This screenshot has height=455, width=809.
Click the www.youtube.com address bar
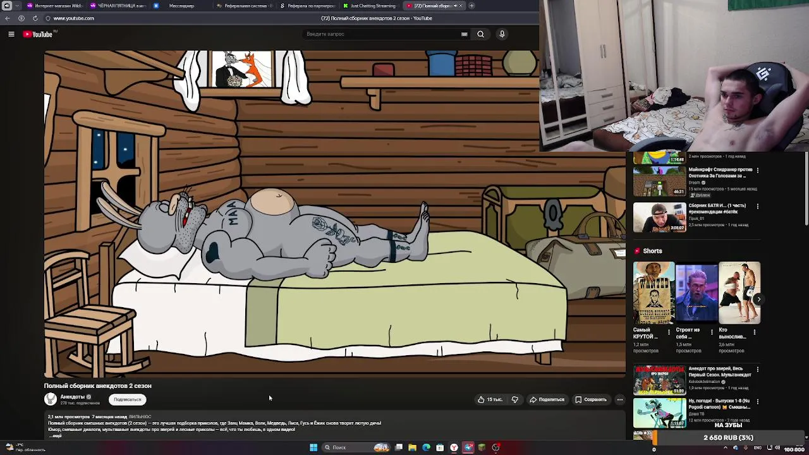pos(74,18)
